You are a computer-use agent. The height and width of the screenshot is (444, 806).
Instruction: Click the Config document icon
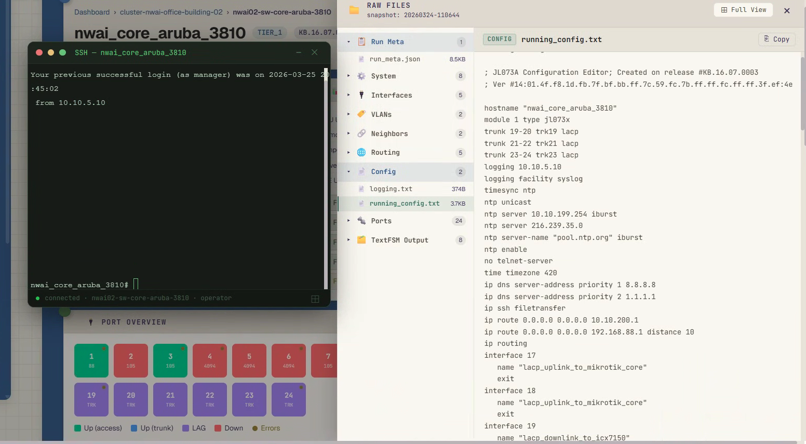(361, 171)
